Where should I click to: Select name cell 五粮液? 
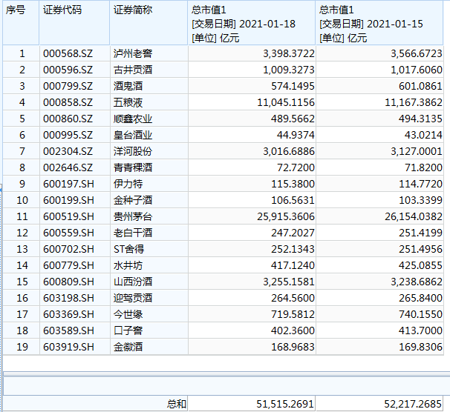(x=149, y=102)
